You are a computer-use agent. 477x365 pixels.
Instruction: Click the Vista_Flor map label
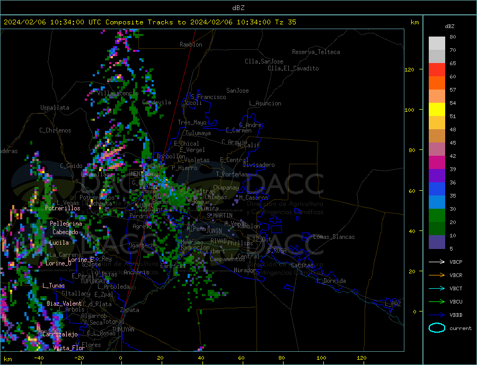coord(69,348)
